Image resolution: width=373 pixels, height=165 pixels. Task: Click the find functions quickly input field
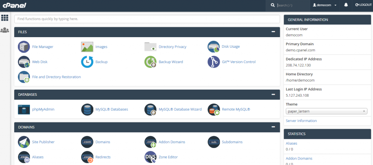coord(147,19)
